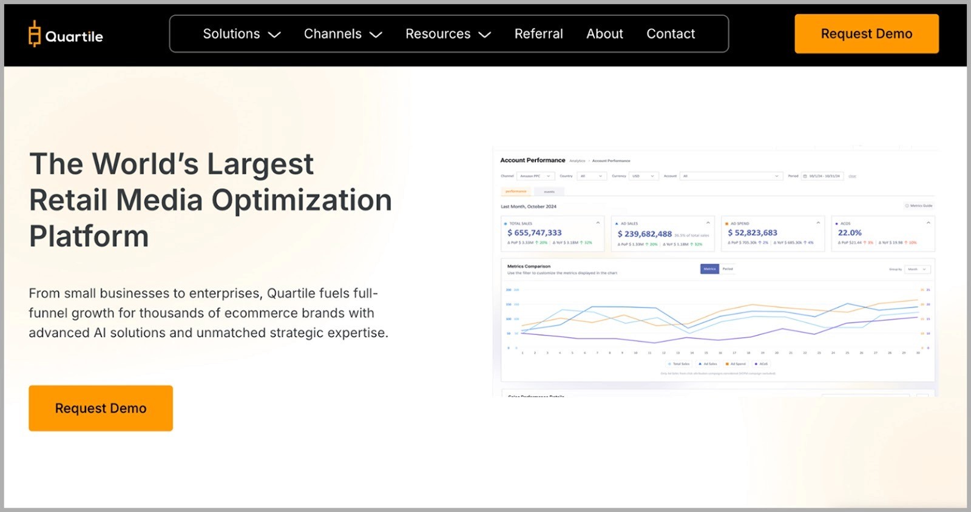Open the Group by Month dropdown

(x=917, y=269)
